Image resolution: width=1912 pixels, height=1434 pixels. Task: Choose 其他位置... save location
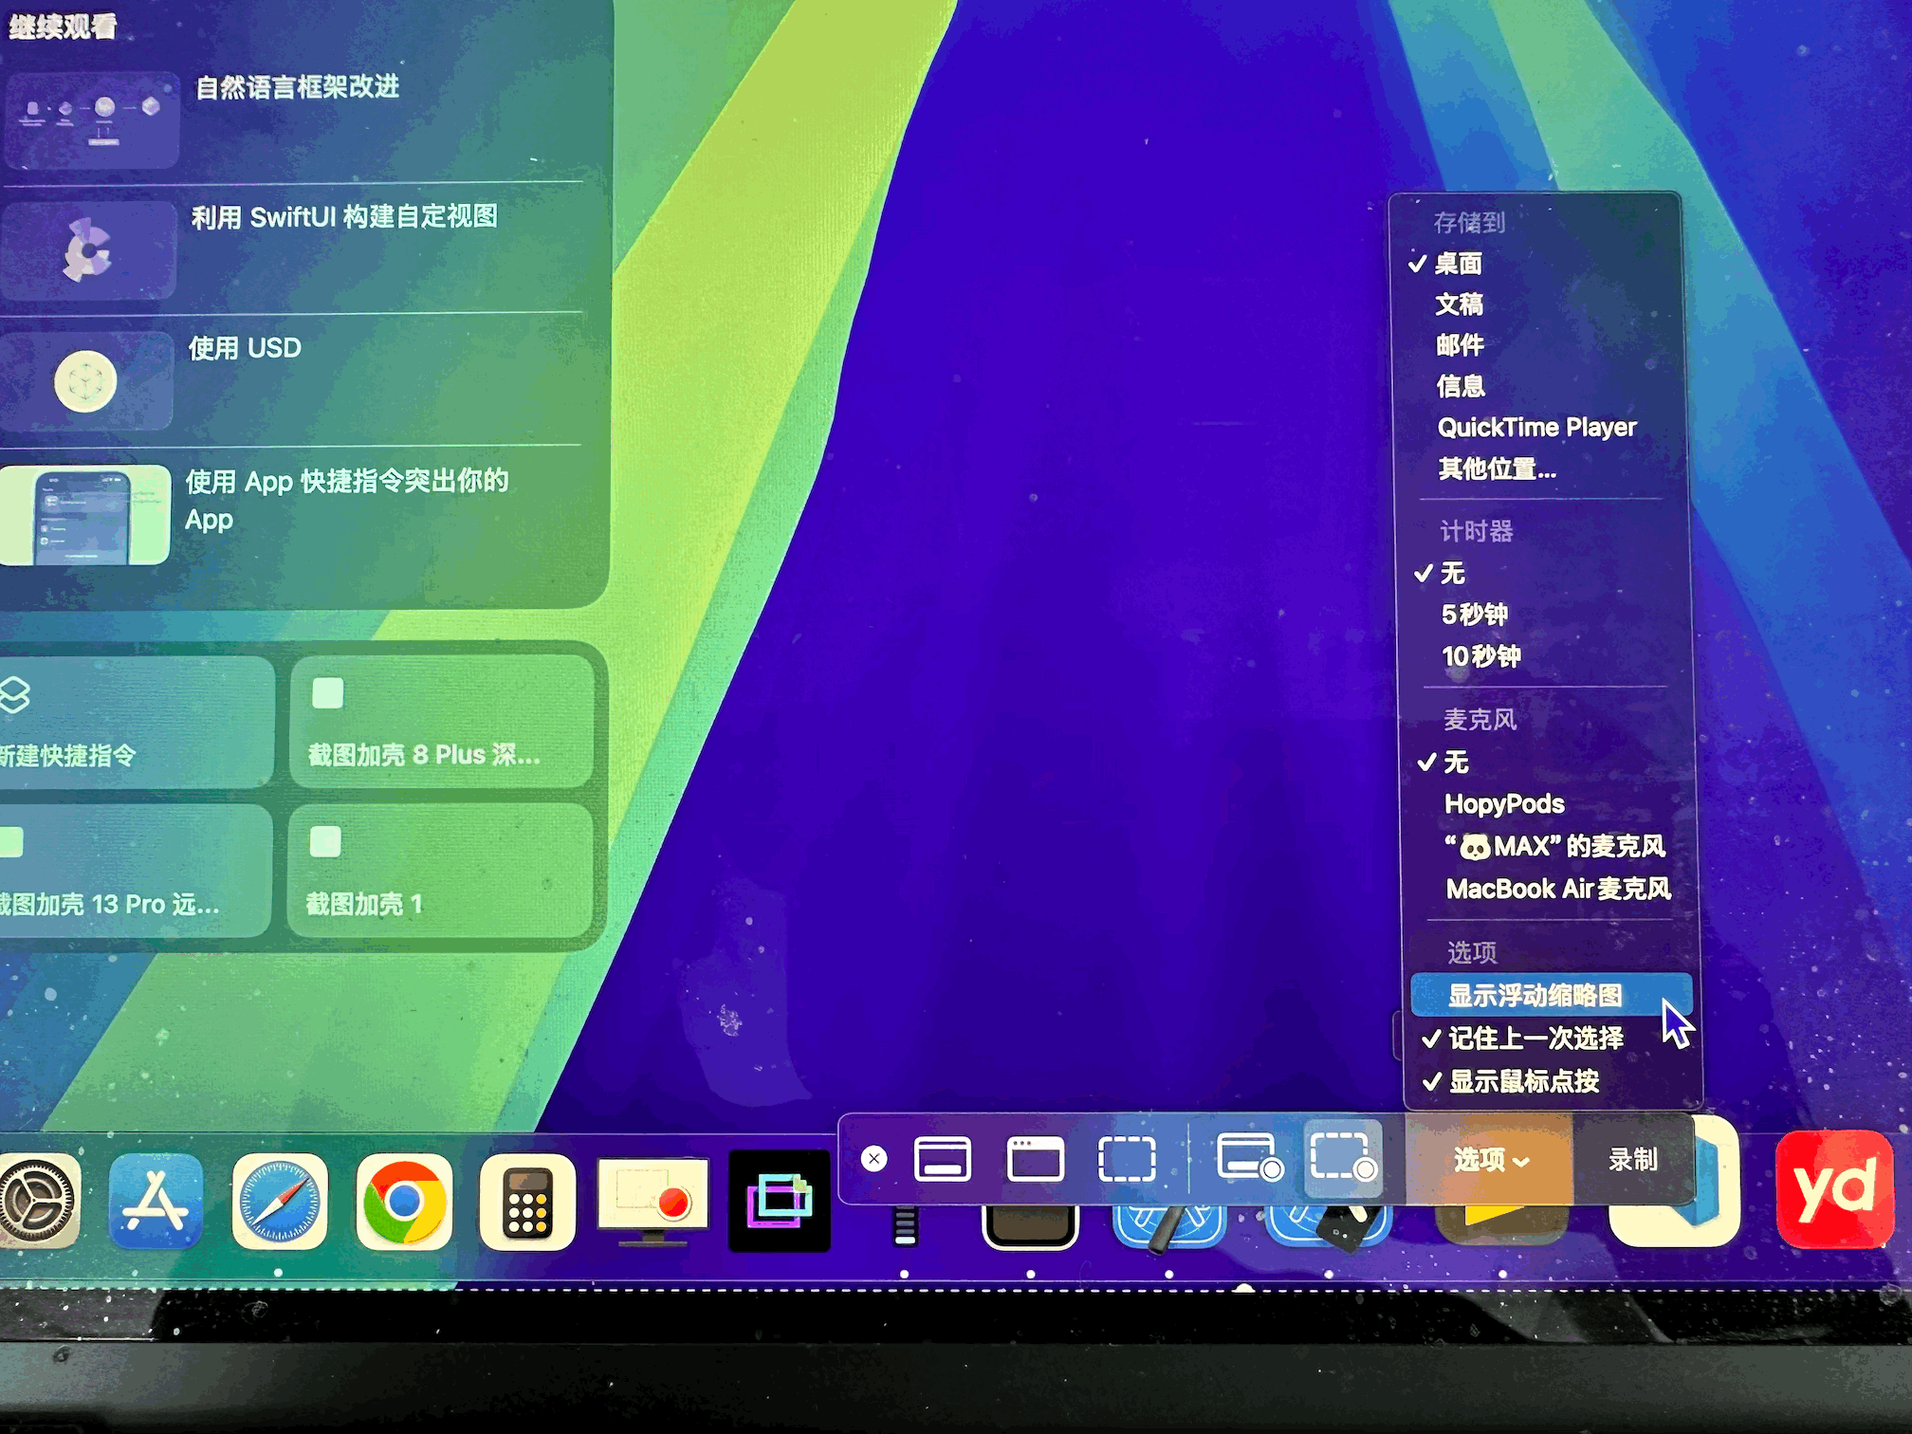coord(1497,469)
